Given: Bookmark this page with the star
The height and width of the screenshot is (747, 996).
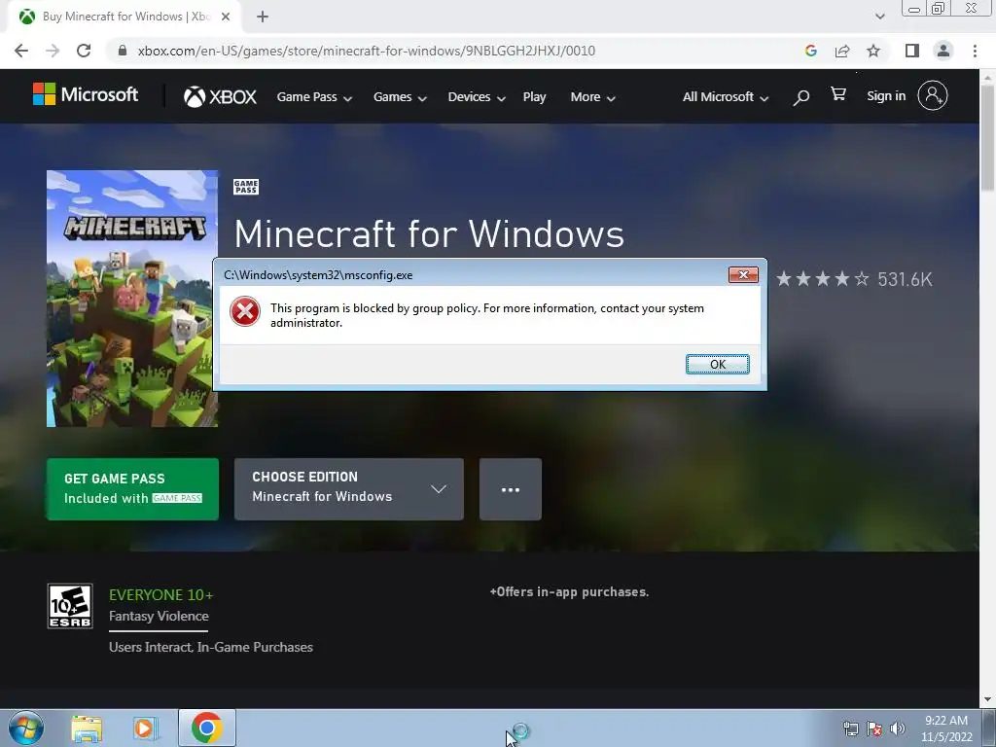Looking at the screenshot, I should (873, 51).
